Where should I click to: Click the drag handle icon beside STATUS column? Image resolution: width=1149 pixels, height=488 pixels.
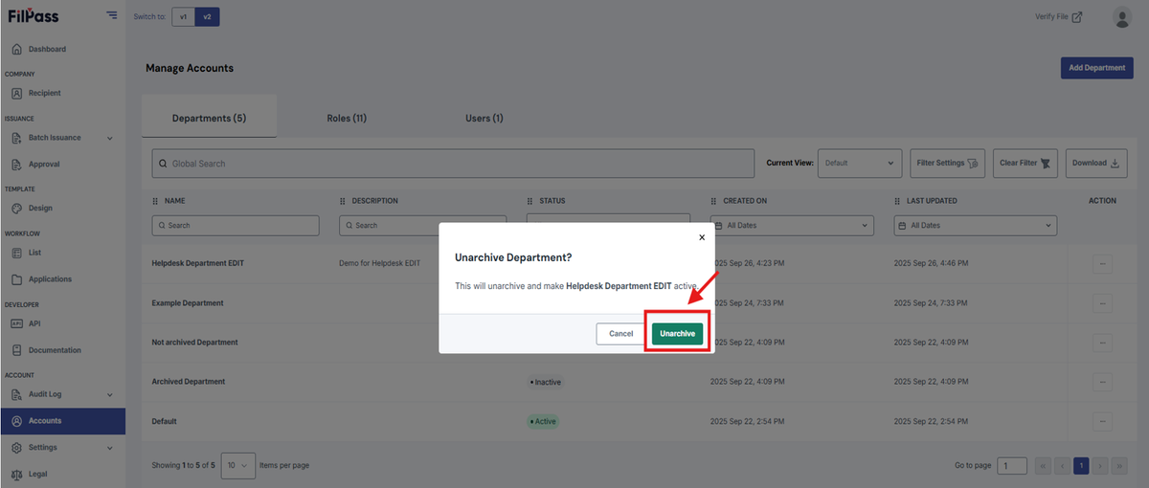click(x=529, y=201)
